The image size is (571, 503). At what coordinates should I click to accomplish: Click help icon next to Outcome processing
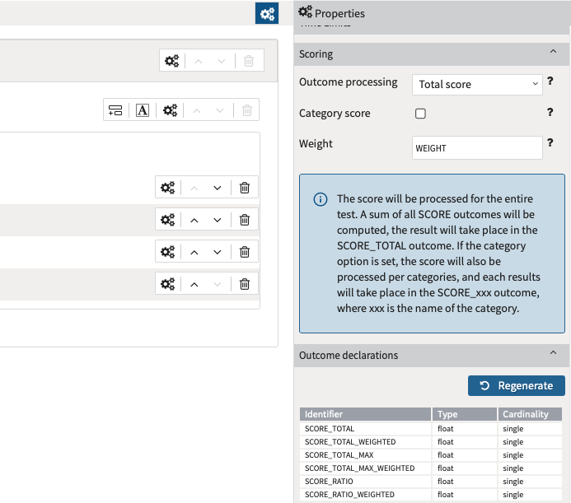(x=550, y=82)
